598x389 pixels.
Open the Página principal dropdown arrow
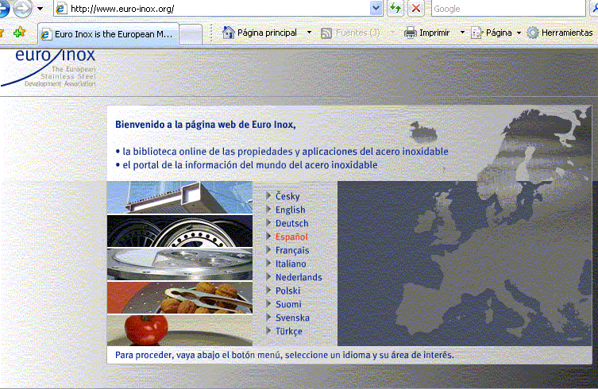pos(309,33)
